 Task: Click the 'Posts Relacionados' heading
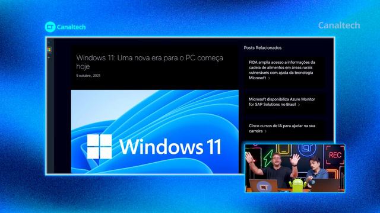click(x=262, y=48)
